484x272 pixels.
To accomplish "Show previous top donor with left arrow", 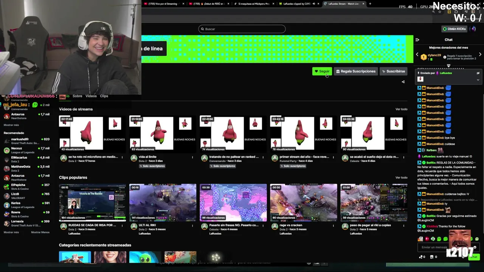I will 417,54.
